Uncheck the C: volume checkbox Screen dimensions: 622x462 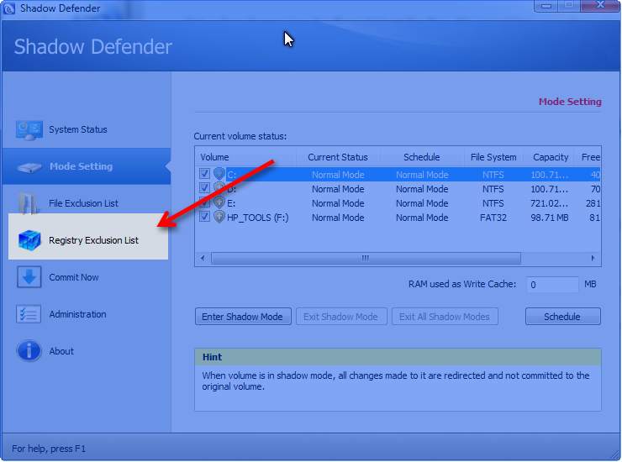pyautogui.click(x=205, y=174)
